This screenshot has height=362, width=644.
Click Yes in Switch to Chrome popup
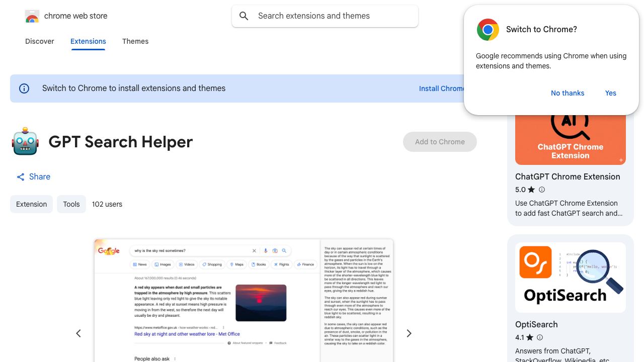coord(611,93)
